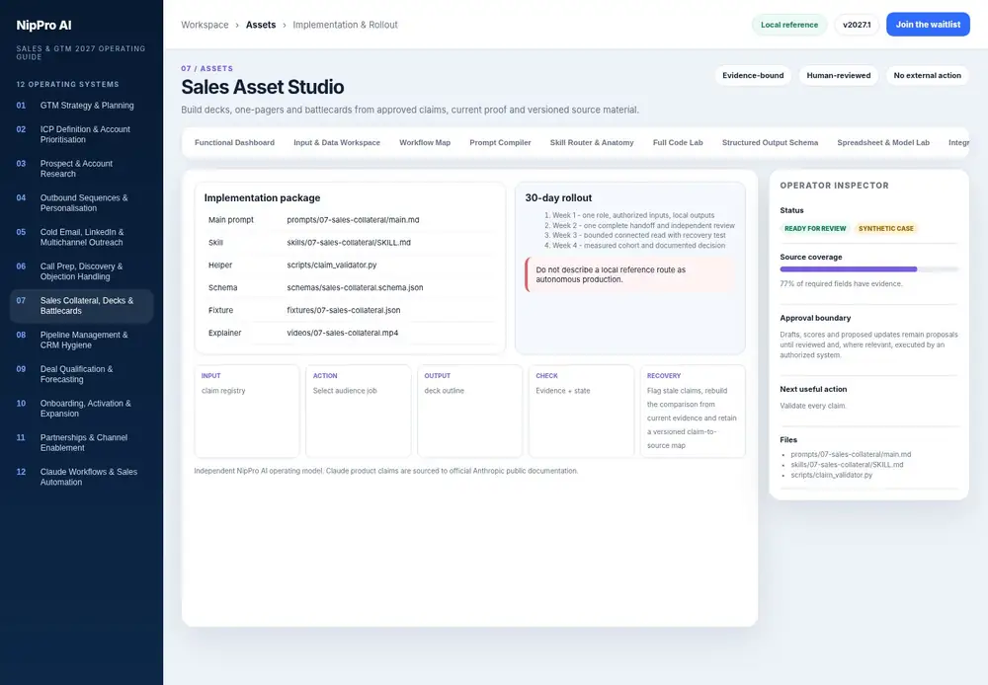Screen dimensions: 988x685
Task: Click scripts/claim_validator.py under Files
Action: coord(832,475)
